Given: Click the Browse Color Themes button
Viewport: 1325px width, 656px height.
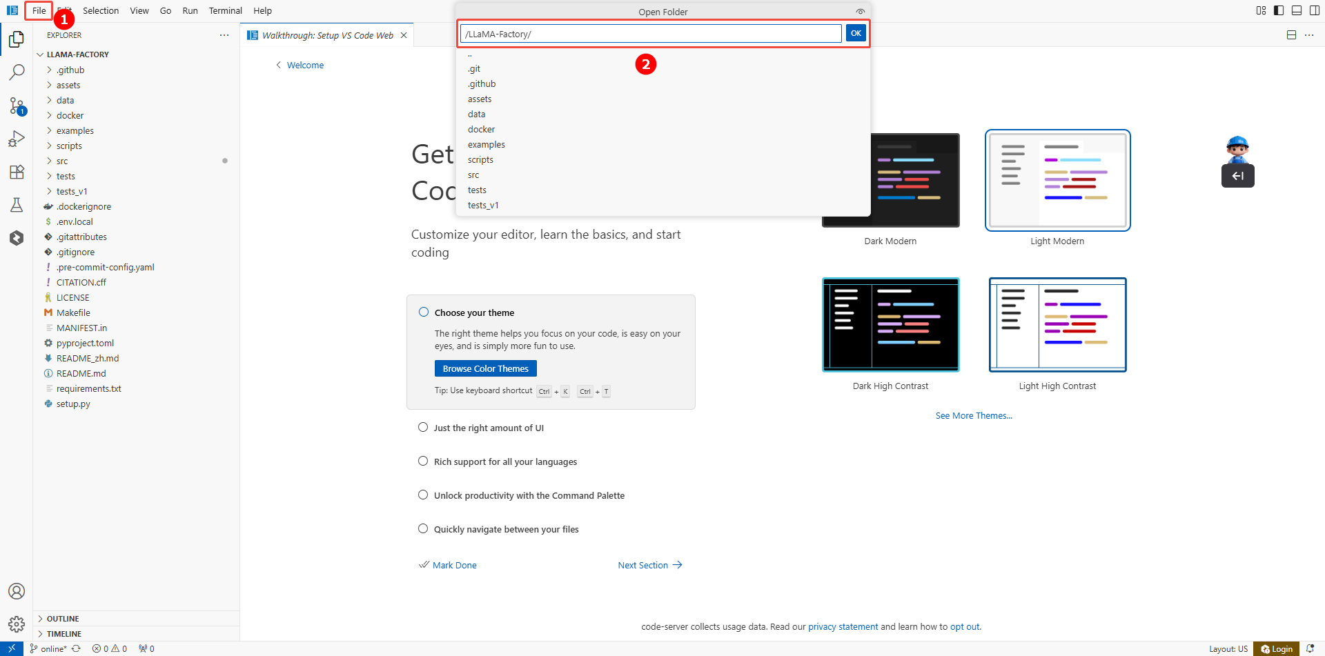Looking at the screenshot, I should [485, 368].
